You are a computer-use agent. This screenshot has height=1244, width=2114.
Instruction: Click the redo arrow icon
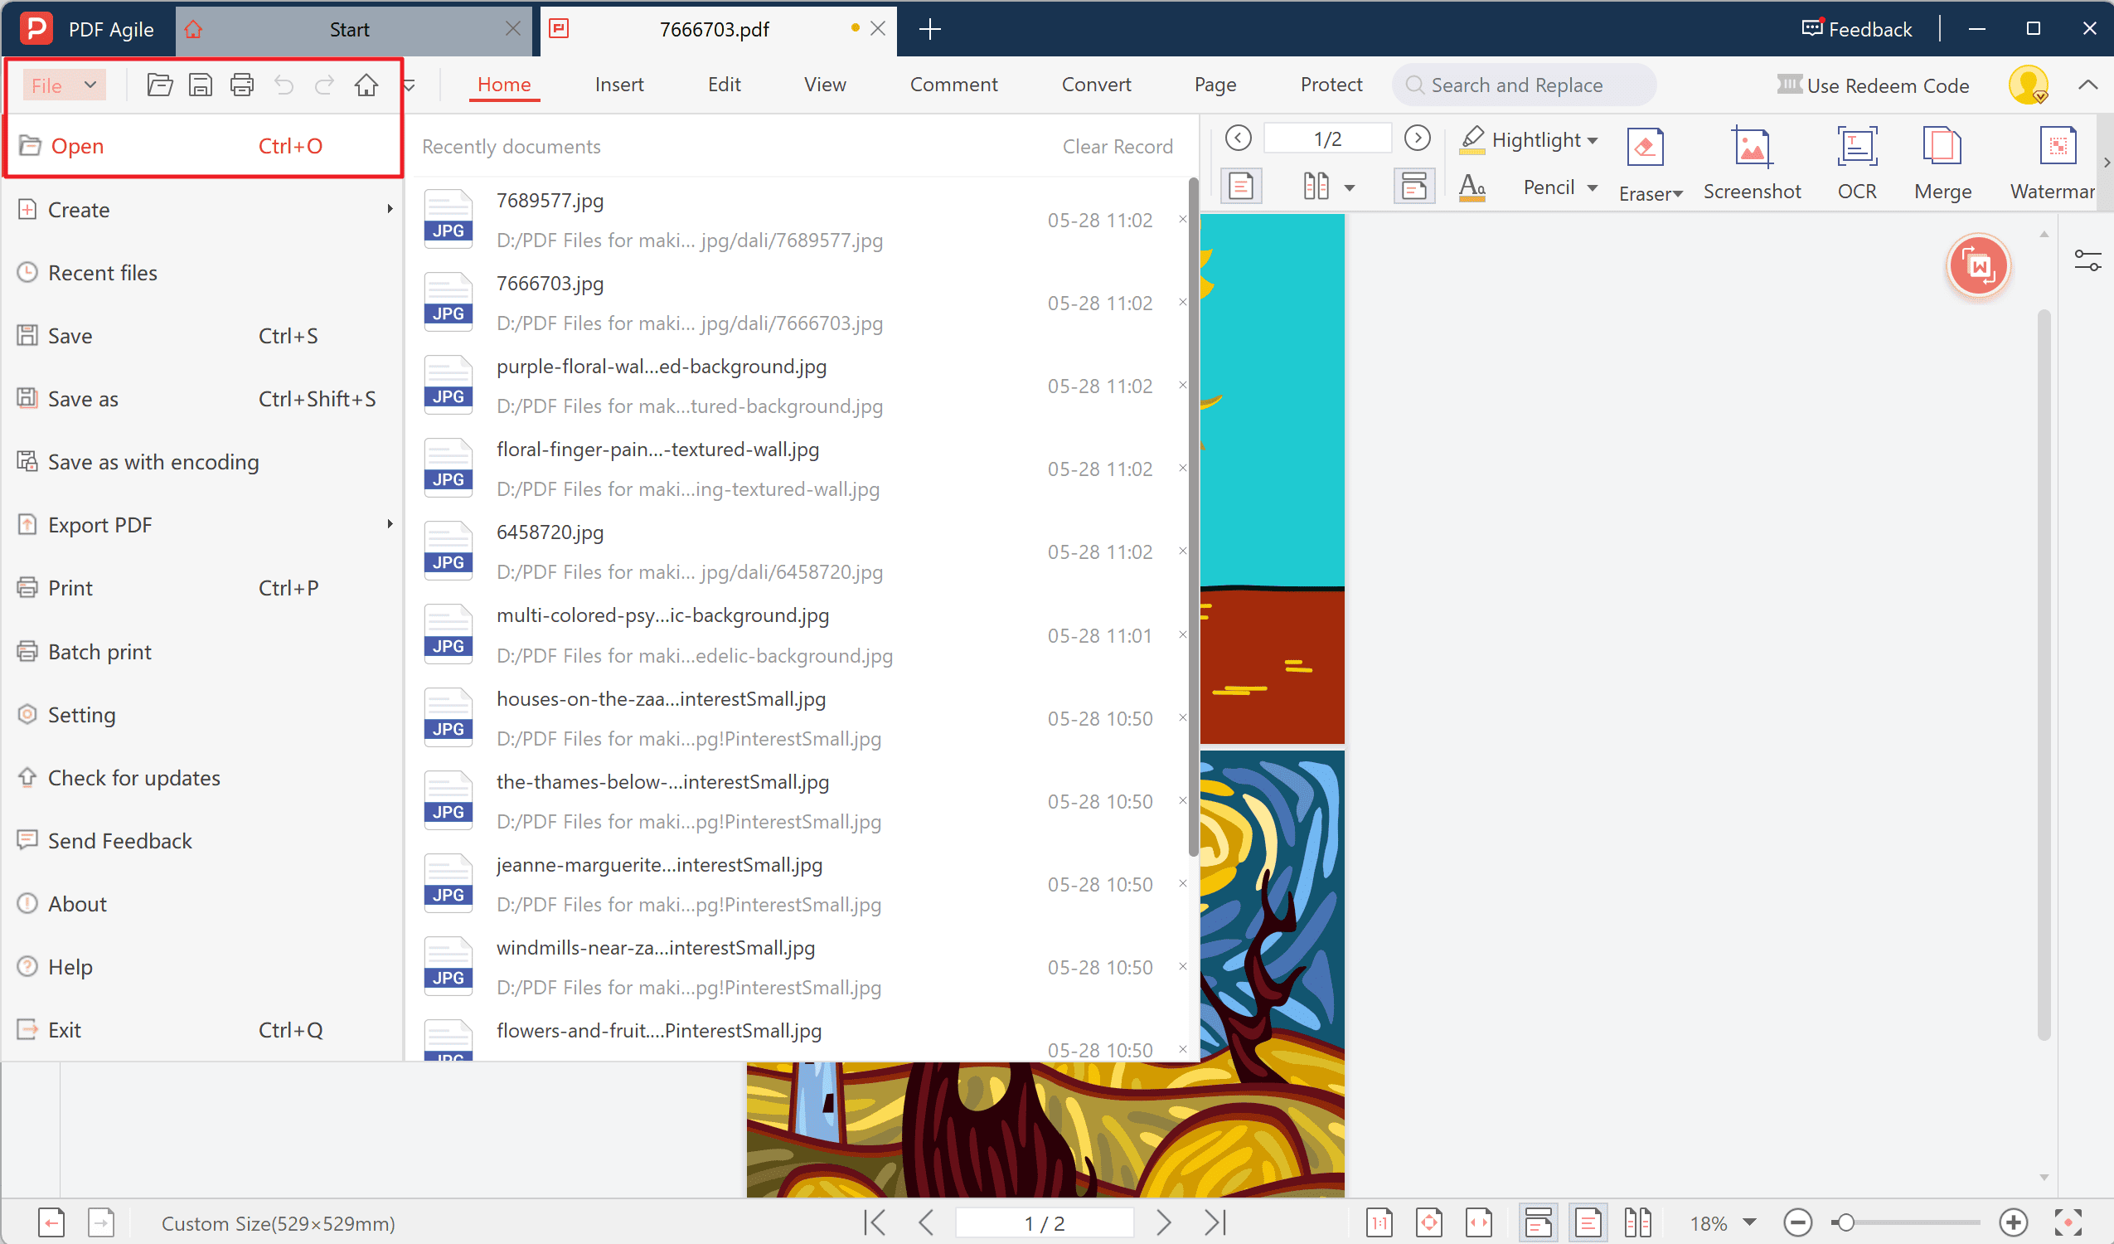[325, 85]
